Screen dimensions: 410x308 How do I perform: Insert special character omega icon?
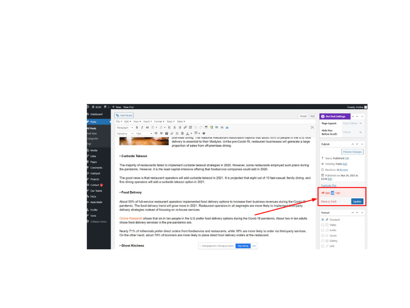coord(177,133)
